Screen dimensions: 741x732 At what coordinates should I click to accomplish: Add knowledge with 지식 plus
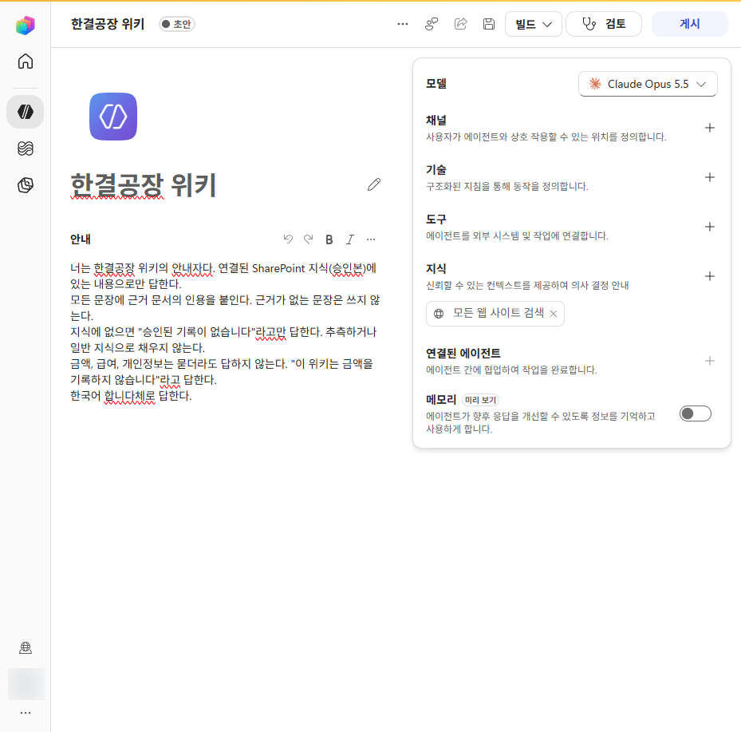(x=709, y=276)
